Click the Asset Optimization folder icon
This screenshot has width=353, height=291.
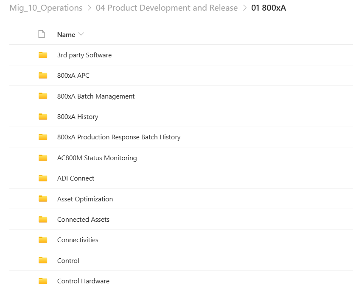(x=43, y=199)
